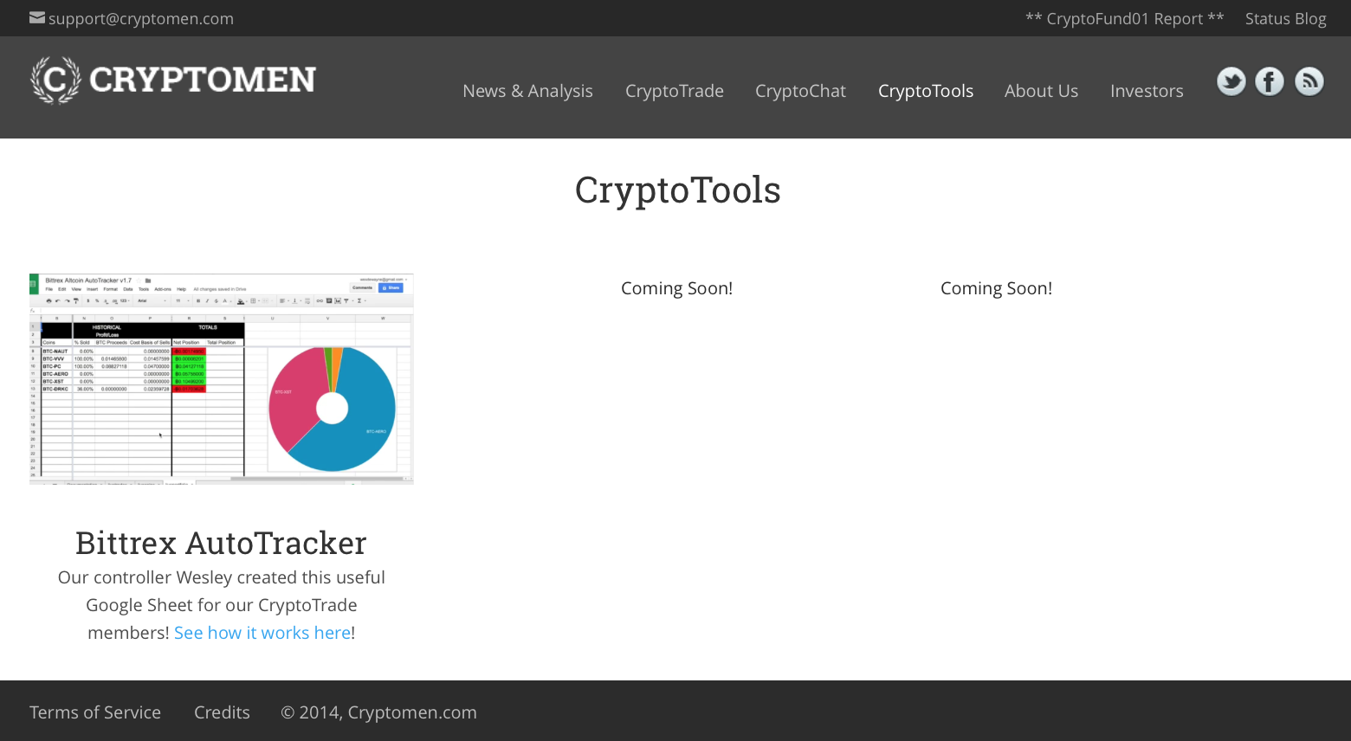Select the CryptoTools navigation item
Image resolution: width=1351 pixels, height=741 pixels.
tap(925, 91)
